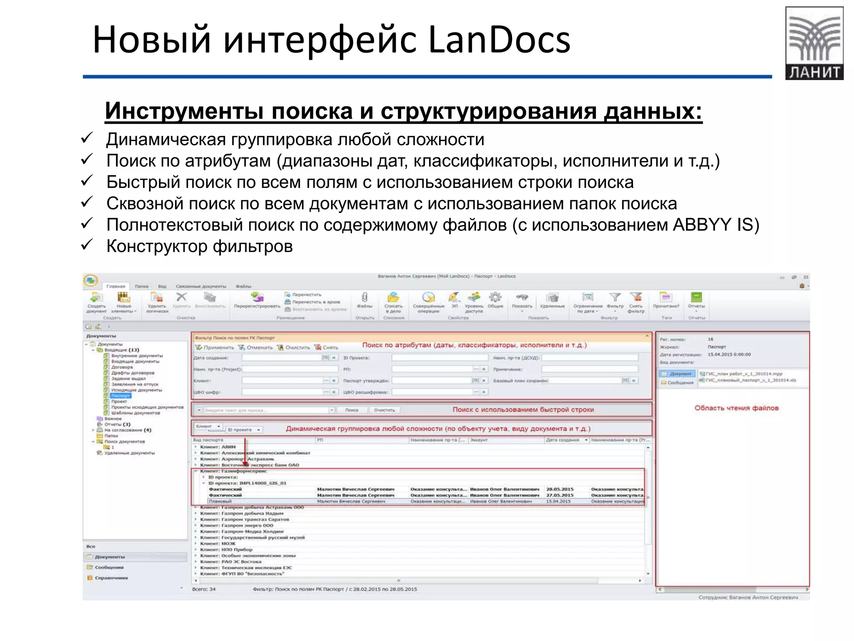Select Удаленные документы tree item
Image resolution: width=854 pixels, height=641 pixels.
click(x=129, y=453)
